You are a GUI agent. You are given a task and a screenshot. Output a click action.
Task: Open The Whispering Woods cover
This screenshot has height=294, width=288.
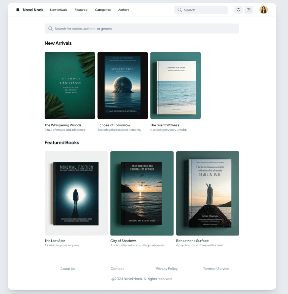coord(69,85)
